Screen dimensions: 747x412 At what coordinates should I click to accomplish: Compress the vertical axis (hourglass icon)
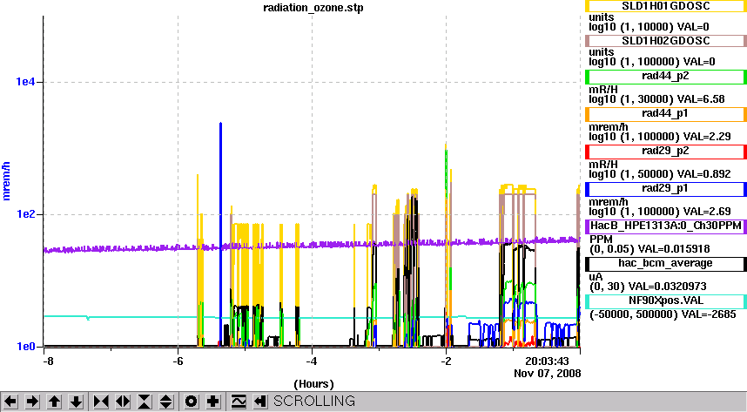pyautogui.click(x=145, y=402)
